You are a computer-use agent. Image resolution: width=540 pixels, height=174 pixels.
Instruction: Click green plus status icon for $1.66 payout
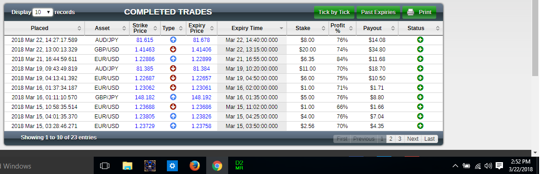coord(420,107)
